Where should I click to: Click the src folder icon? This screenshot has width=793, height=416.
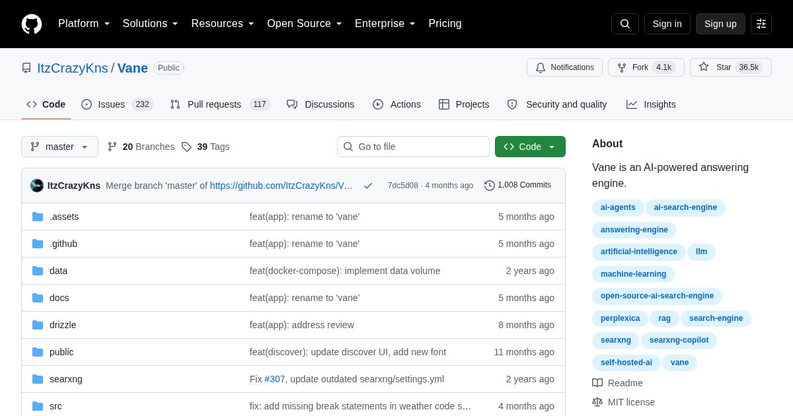38,406
